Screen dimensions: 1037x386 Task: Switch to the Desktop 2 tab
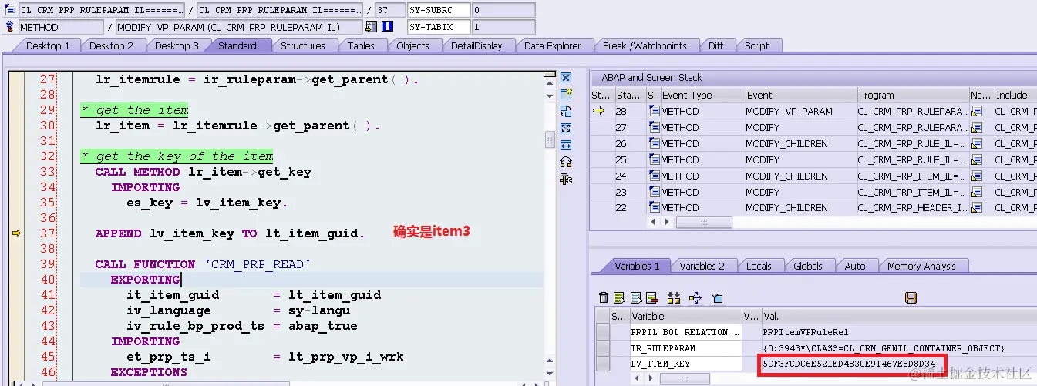[x=111, y=45]
